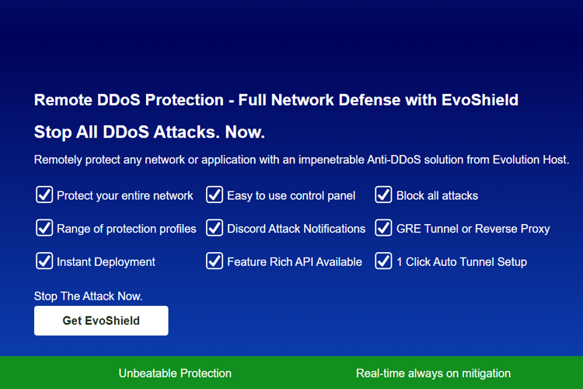Click the "Instant Deployment" checkmark icon

click(44, 261)
